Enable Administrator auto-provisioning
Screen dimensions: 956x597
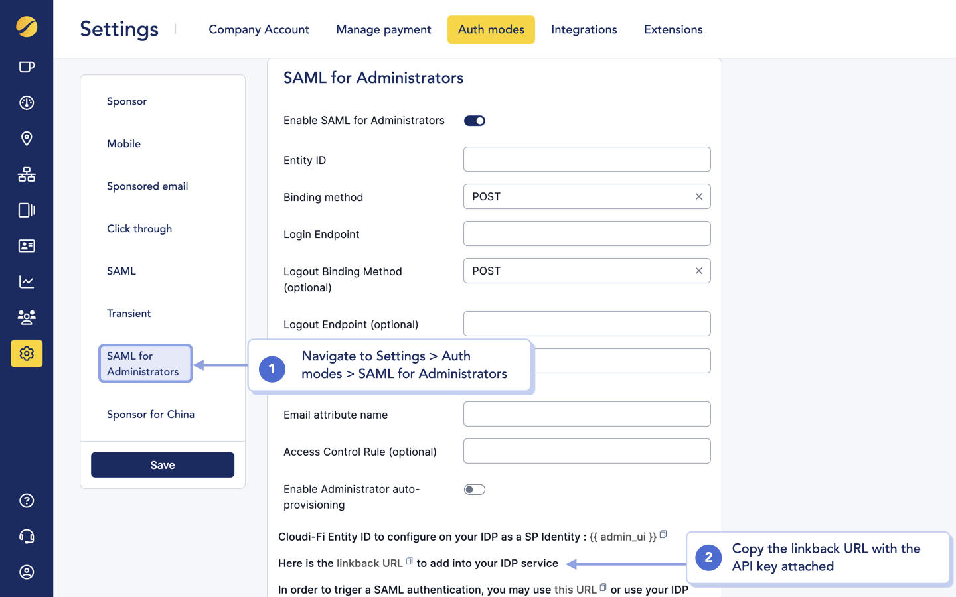475,489
